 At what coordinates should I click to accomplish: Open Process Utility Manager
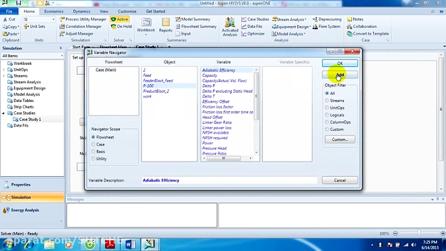tap(83, 19)
